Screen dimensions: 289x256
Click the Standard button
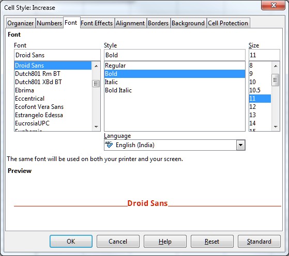[259, 241]
